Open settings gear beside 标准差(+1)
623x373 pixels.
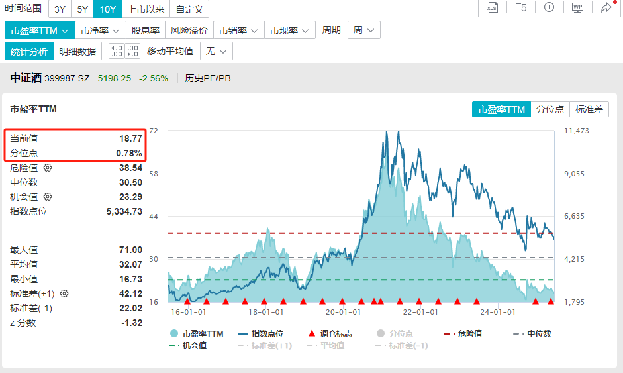(x=64, y=293)
